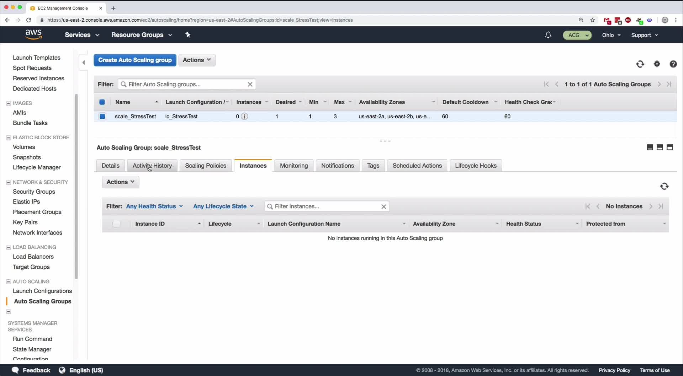Open the Support dropdown menu
This screenshot has height=376, width=683.
point(645,35)
